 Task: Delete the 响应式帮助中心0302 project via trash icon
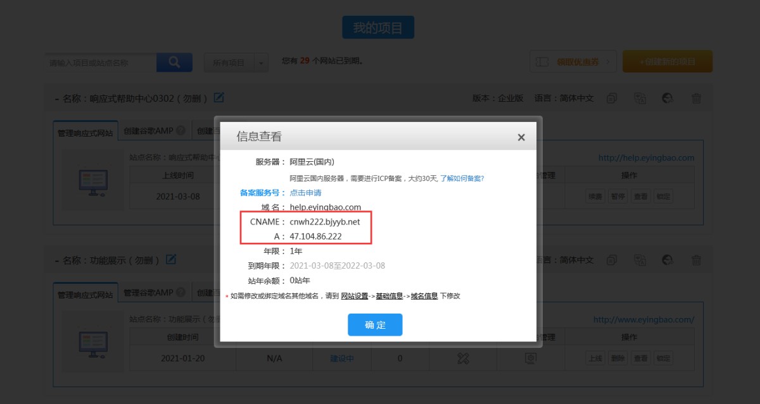pos(696,99)
